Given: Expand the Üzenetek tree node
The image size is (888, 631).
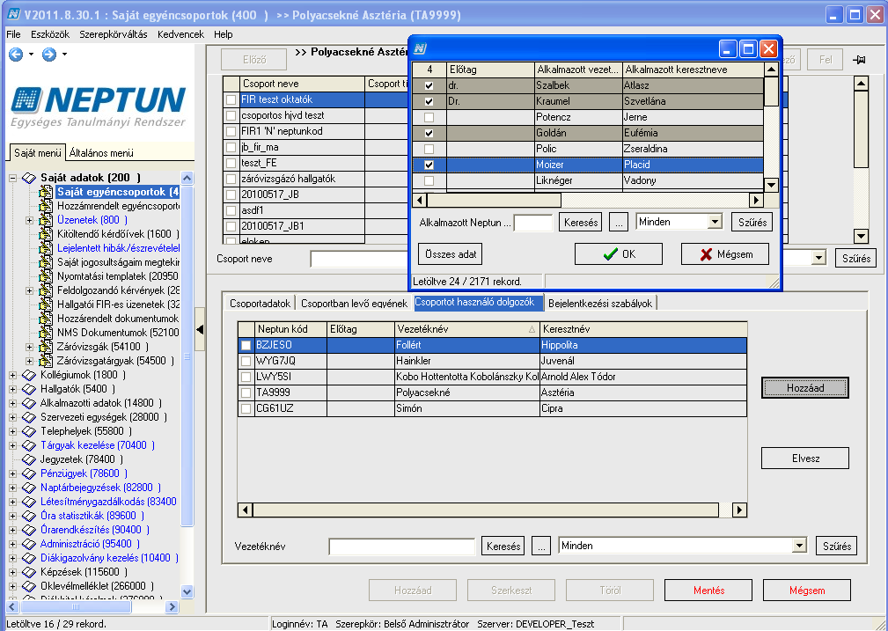Looking at the screenshot, I should [x=29, y=220].
